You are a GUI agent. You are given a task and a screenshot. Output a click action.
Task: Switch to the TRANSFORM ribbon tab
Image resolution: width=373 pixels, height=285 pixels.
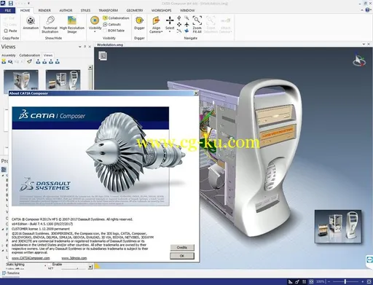(108, 10)
